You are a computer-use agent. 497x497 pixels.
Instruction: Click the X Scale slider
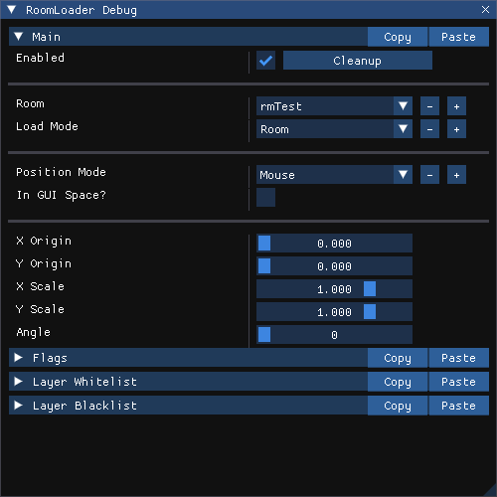[334, 289]
